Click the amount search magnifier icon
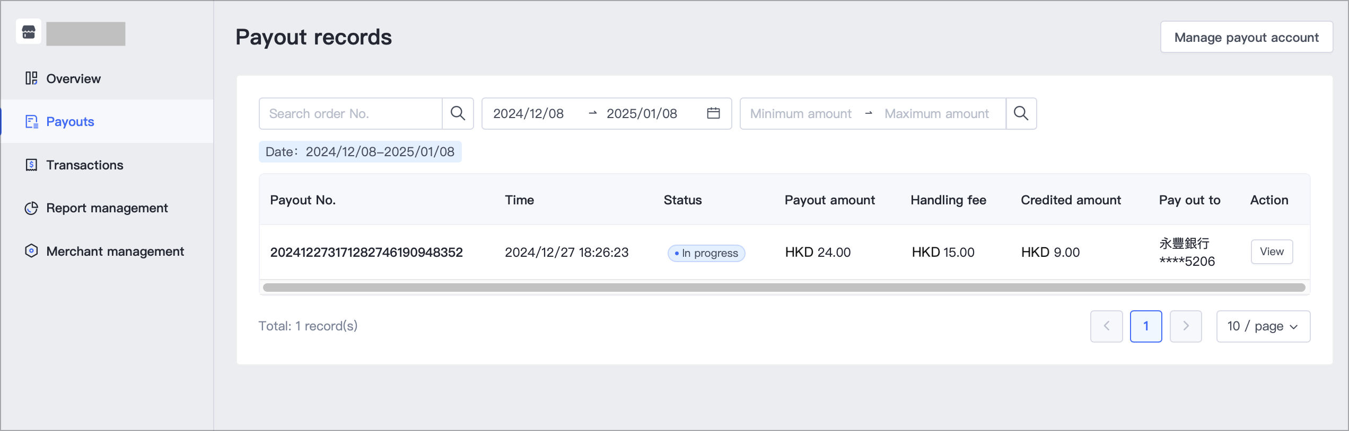This screenshot has width=1349, height=431. [x=1021, y=113]
